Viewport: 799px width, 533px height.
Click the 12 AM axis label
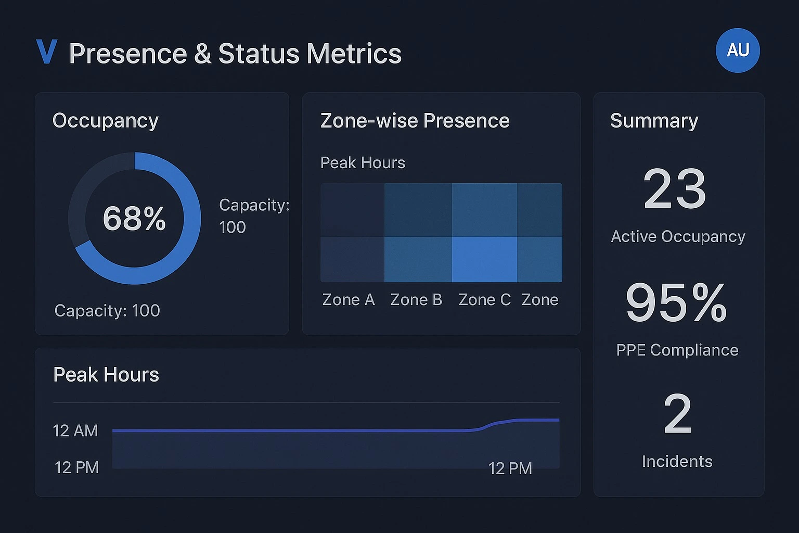pyautogui.click(x=75, y=431)
